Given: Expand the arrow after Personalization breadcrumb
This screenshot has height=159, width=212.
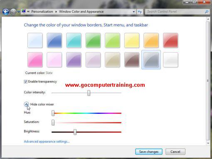Looking at the screenshot, I should [56, 12].
